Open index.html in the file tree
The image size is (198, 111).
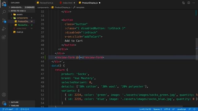(21, 28)
